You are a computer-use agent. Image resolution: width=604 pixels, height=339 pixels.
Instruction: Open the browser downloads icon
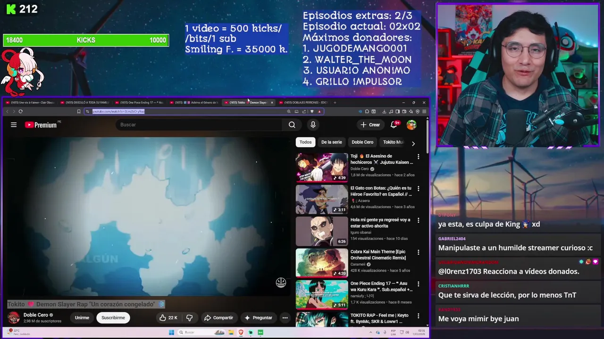point(384,112)
